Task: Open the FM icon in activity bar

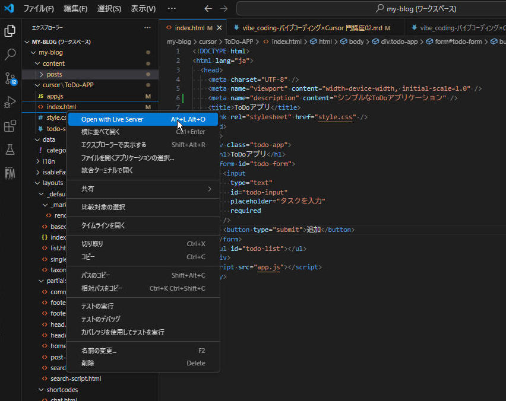Action: click(x=10, y=173)
